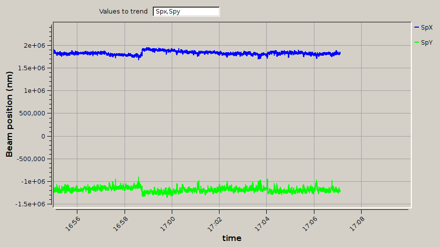Click the 0 value on y-axis
Screen dimensions: 440x247
click(44, 136)
